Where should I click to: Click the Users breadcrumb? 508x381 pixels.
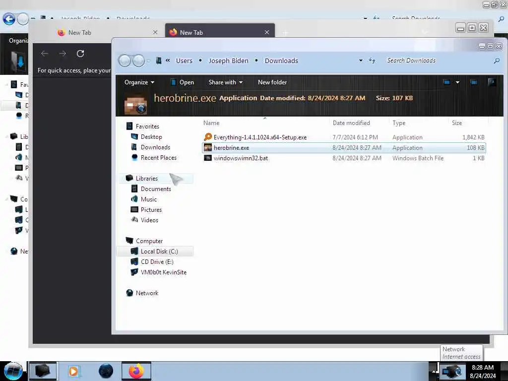[184, 61]
